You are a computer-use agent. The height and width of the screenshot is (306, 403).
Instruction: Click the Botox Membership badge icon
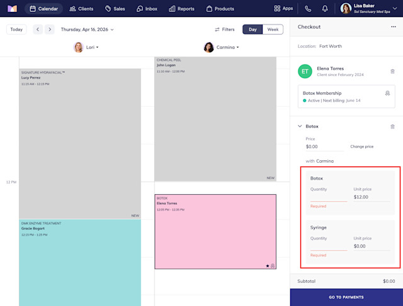tap(387, 93)
